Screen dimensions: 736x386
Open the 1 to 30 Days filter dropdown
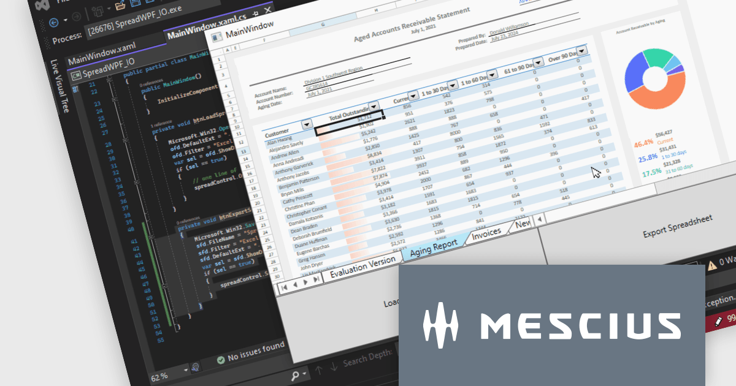click(x=453, y=85)
